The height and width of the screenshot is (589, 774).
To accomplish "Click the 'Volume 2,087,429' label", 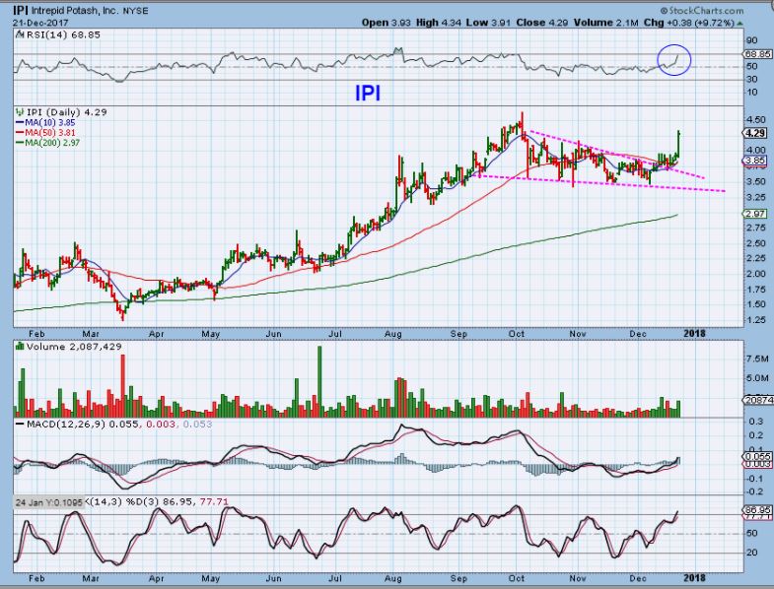I will tap(74, 347).
